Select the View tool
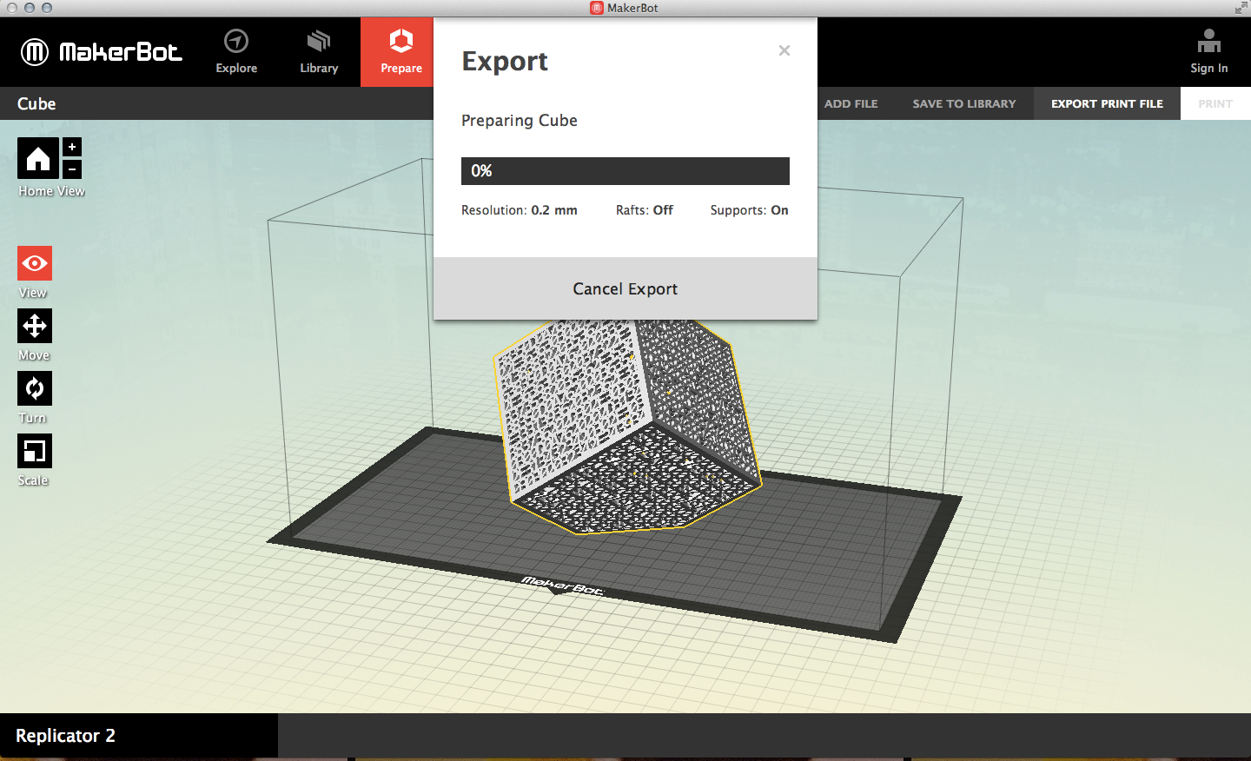Viewport: 1251px width, 761px height. tap(34, 262)
